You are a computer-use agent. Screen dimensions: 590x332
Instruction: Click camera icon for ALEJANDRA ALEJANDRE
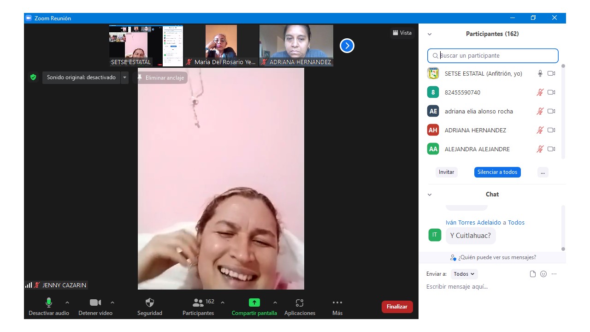click(x=551, y=149)
